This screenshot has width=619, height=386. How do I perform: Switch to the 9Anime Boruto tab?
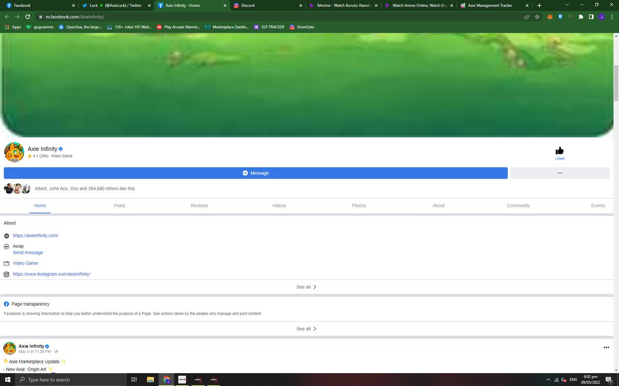coord(343,5)
